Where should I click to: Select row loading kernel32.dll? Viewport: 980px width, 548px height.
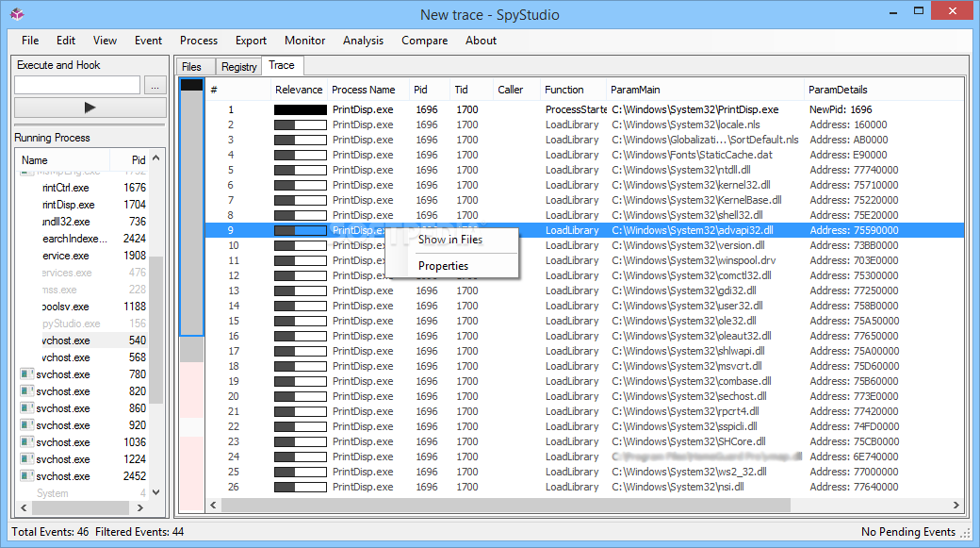[584, 185]
